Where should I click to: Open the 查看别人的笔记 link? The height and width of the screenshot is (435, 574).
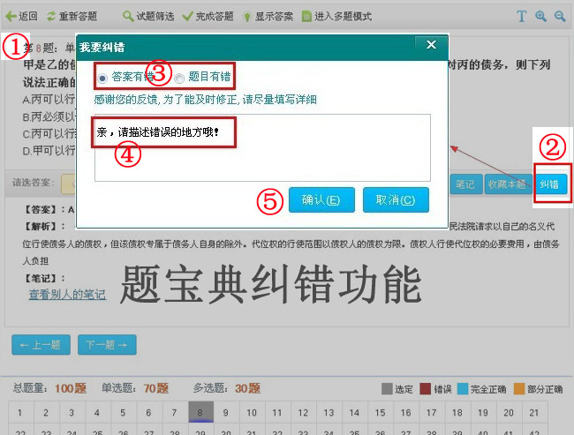coord(67,295)
